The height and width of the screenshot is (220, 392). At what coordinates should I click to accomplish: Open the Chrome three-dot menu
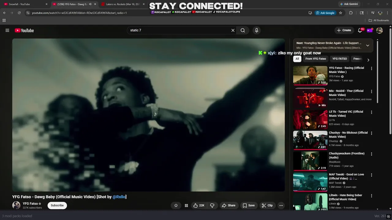[x=388, y=13]
